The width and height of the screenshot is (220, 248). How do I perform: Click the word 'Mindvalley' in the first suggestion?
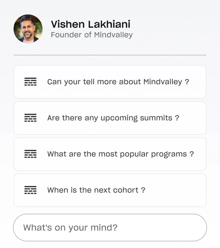(163, 82)
